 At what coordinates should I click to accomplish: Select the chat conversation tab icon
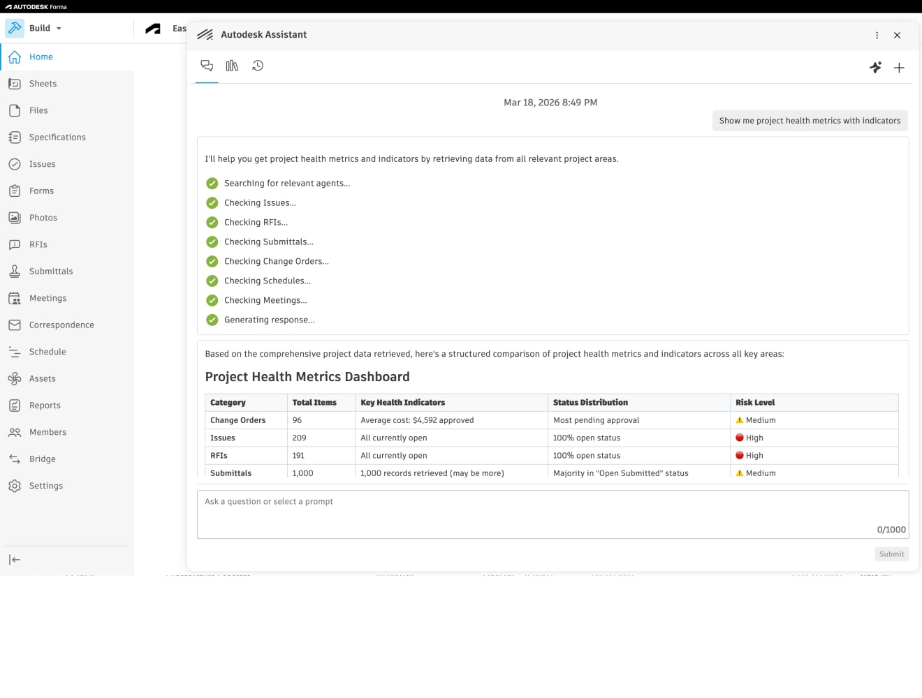tap(207, 66)
